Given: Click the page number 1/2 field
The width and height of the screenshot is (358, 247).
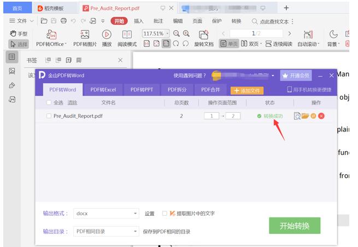Looking at the screenshot, I should pyautogui.click(x=256, y=33).
